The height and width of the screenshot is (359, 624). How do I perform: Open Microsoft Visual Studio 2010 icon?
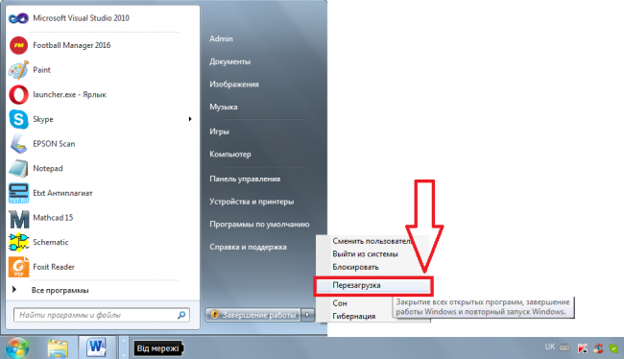(18, 18)
